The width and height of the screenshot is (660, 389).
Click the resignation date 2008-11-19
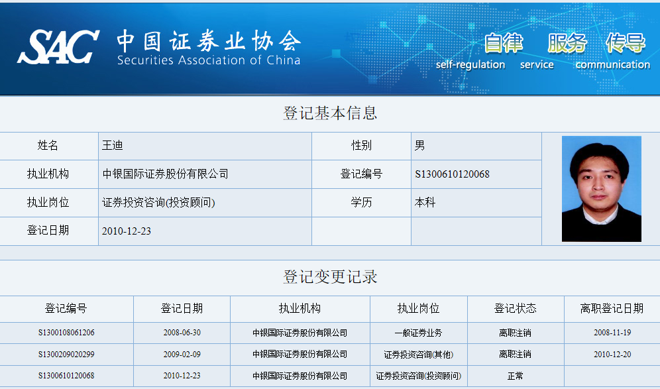(x=612, y=333)
